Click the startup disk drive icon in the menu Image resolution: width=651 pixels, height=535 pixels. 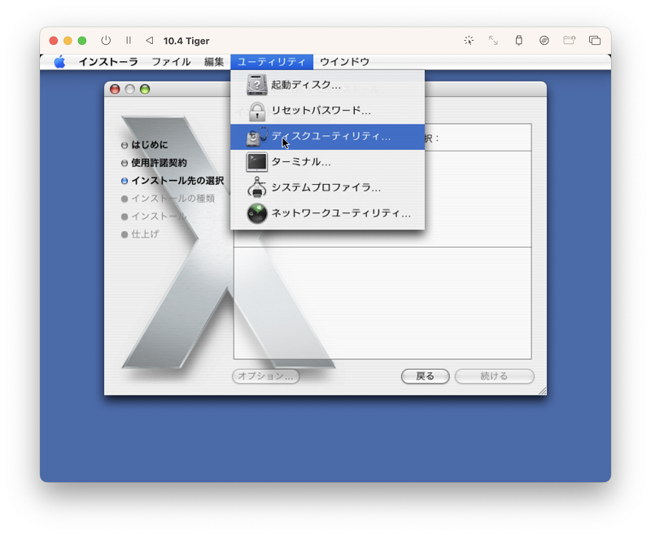pyautogui.click(x=257, y=85)
